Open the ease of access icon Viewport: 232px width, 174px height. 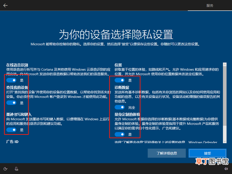(5, 169)
